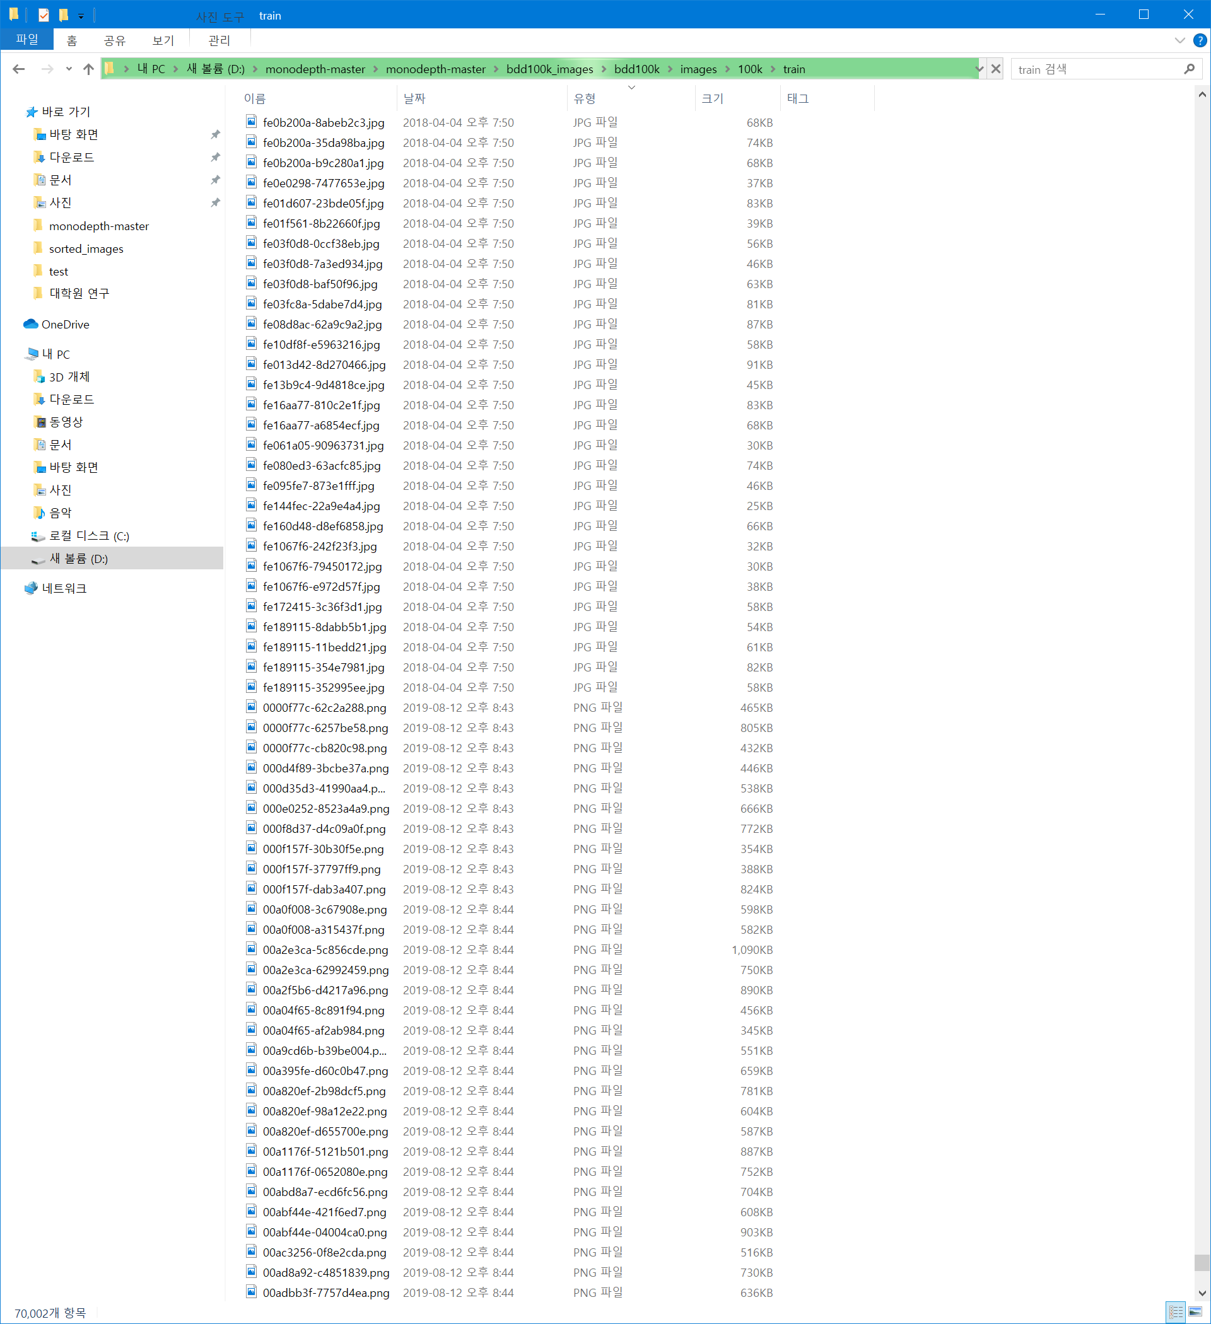Viewport: 1211px width, 1324px height.
Task: Click bdd100k_images in the address breadcrumb
Action: click(x=549, y=69)
